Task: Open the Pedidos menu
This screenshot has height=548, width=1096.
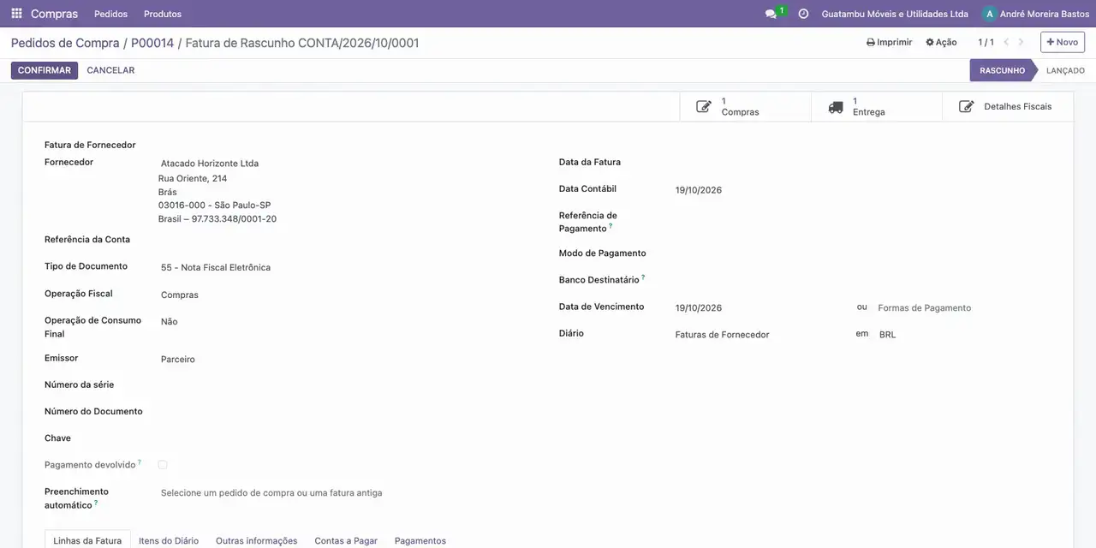Action: click(x=110, y=14)
